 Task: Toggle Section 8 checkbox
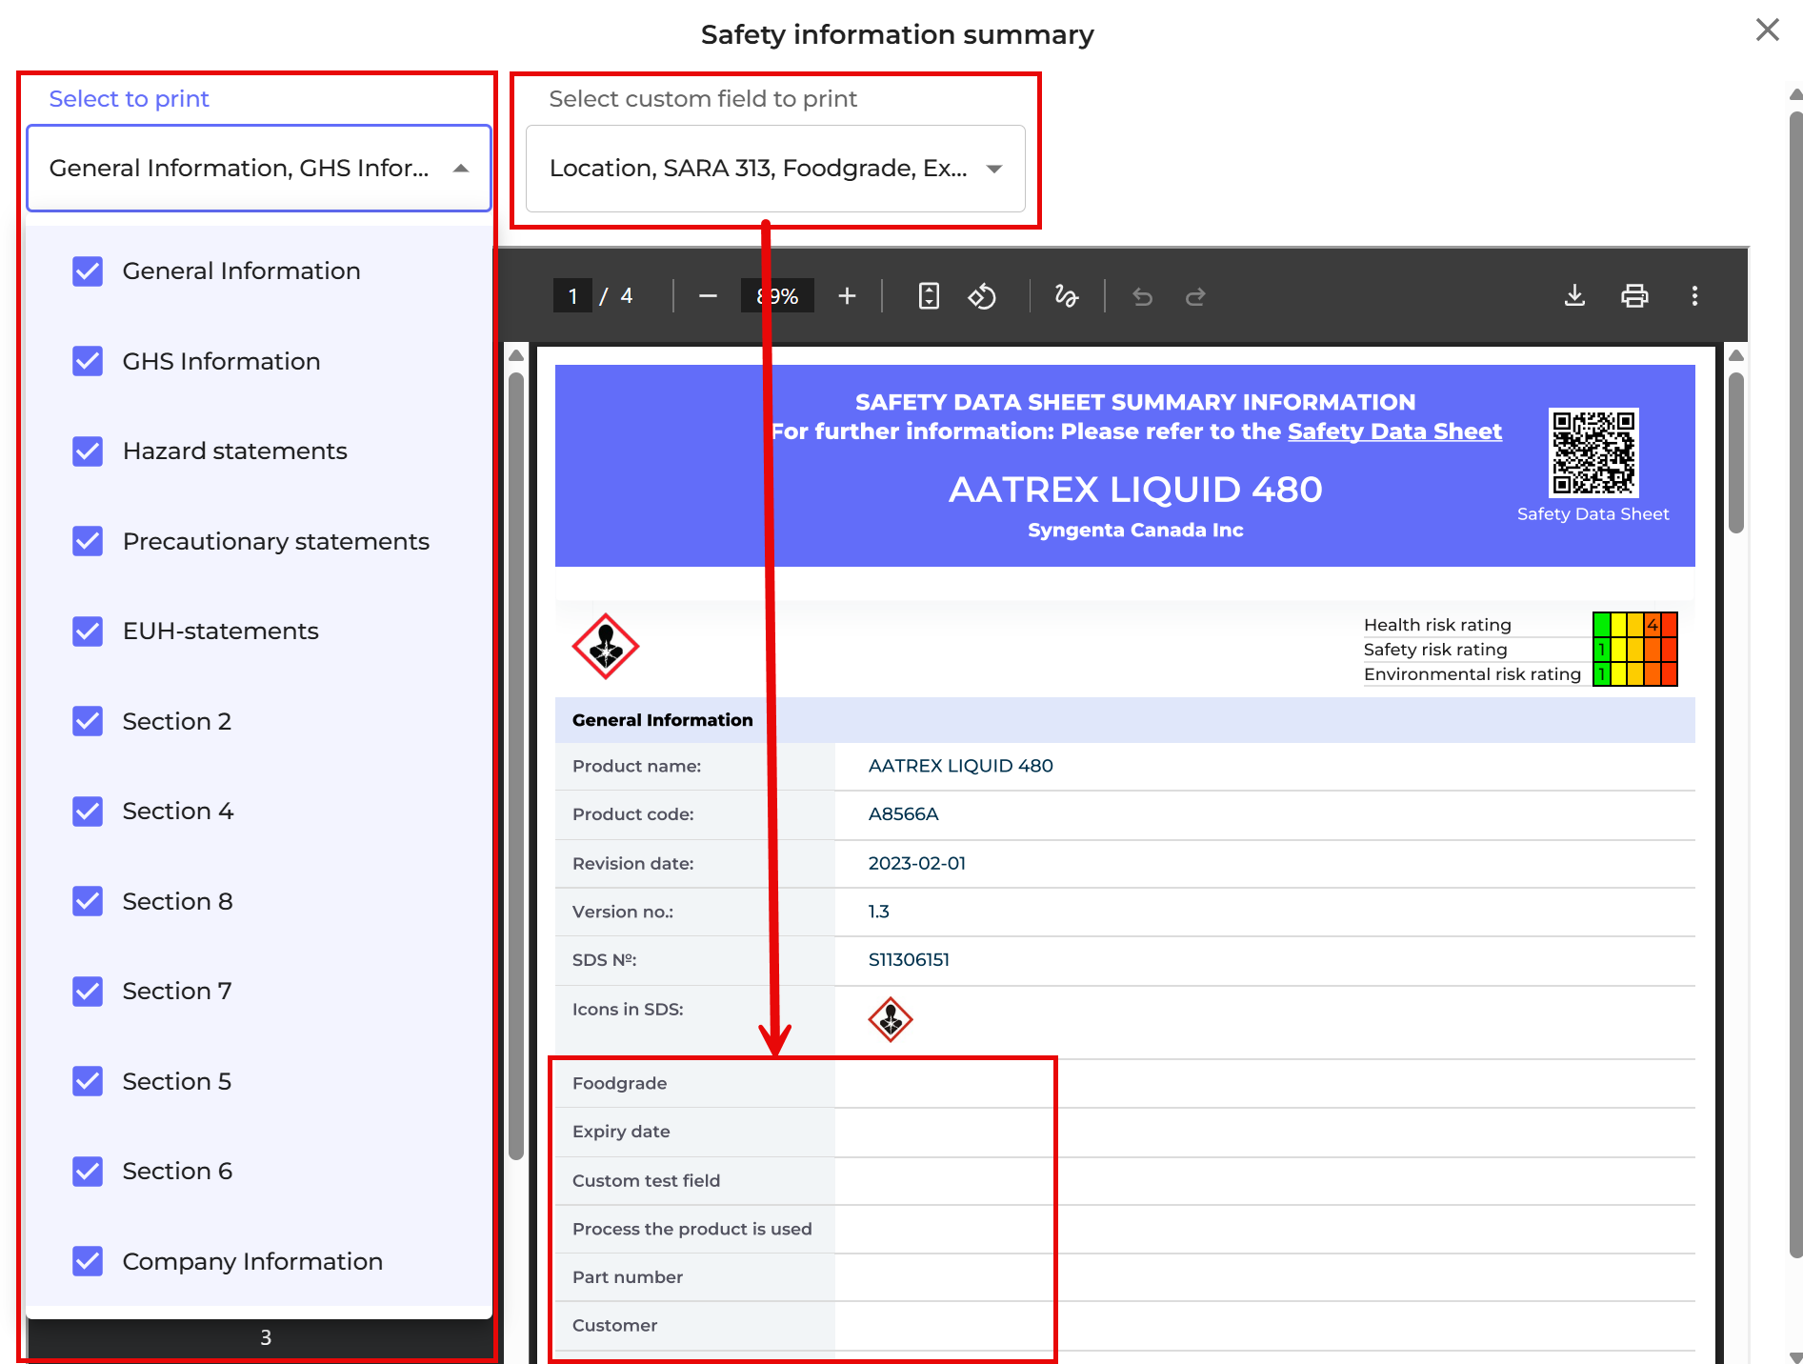(88, 901)
